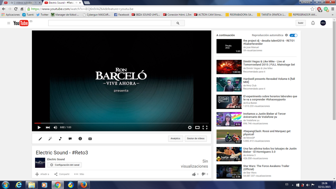Image resolution: width=336 pixels, height=189 pixels.
Task: Mute the player volume
Action: click(55, 127)
